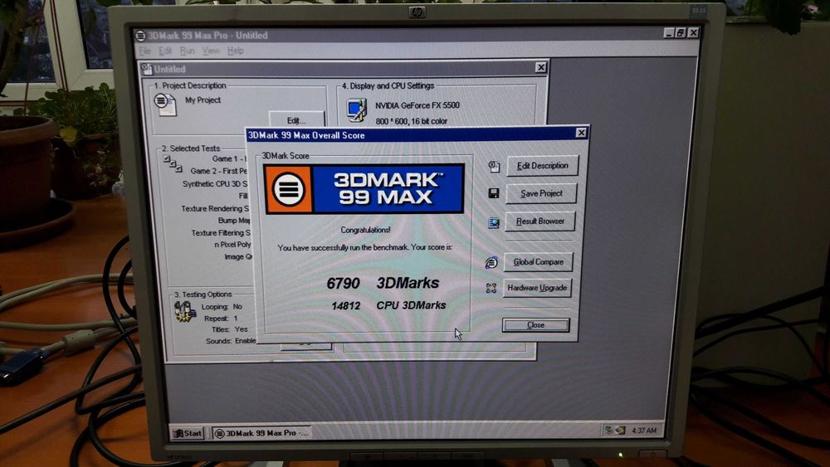Click the Project Description document icon
Image resolution: width=830 pixels, height=467 pixels.
(164, 105)
